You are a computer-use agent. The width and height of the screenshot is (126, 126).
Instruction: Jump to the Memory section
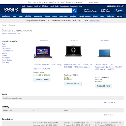click(x=5, y=53)
